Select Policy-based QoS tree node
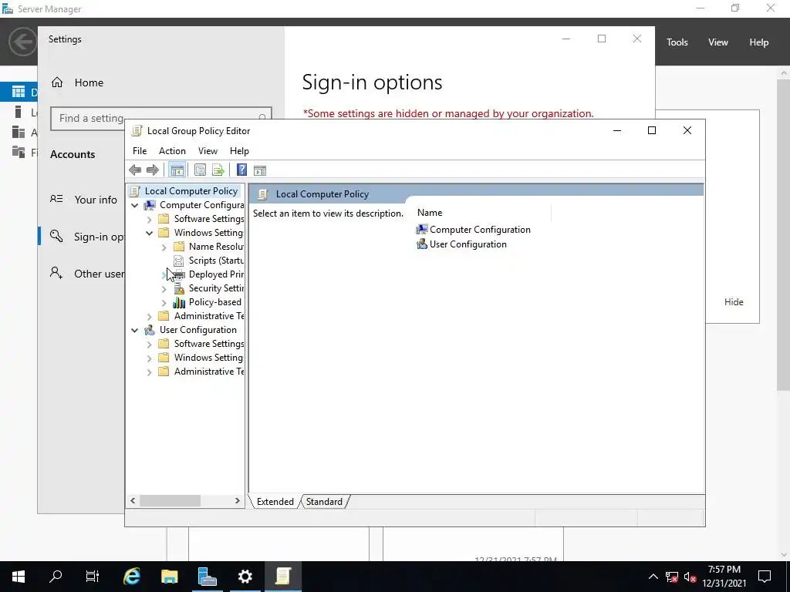The image size is (790, 592). (215, 302)
